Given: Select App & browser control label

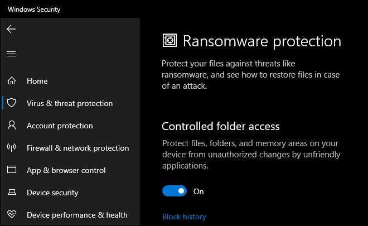Looking at the screenshot, I should click(x=66, y=170).
